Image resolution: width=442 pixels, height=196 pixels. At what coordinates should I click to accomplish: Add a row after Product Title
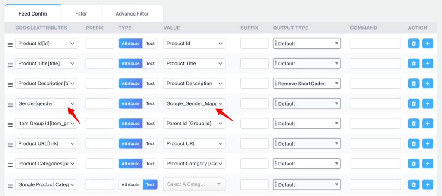427,63
